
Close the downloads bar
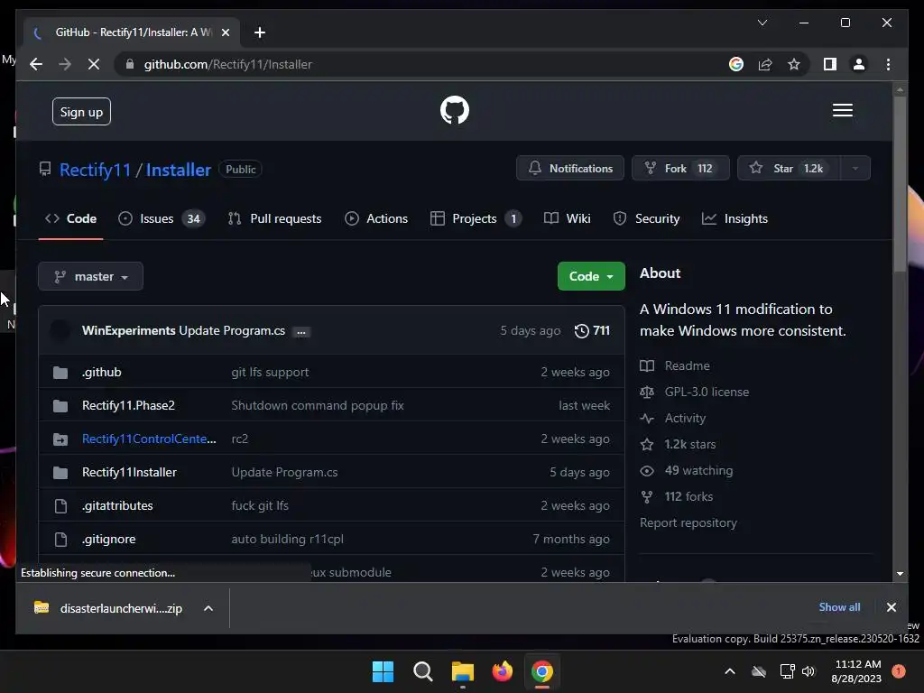tap(891, 607)
